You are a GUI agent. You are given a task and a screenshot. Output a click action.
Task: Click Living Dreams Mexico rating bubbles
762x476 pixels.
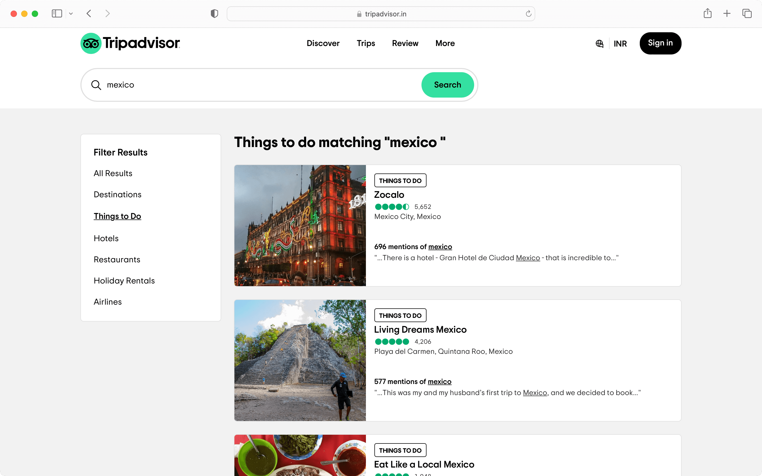[x=392, y=342]
